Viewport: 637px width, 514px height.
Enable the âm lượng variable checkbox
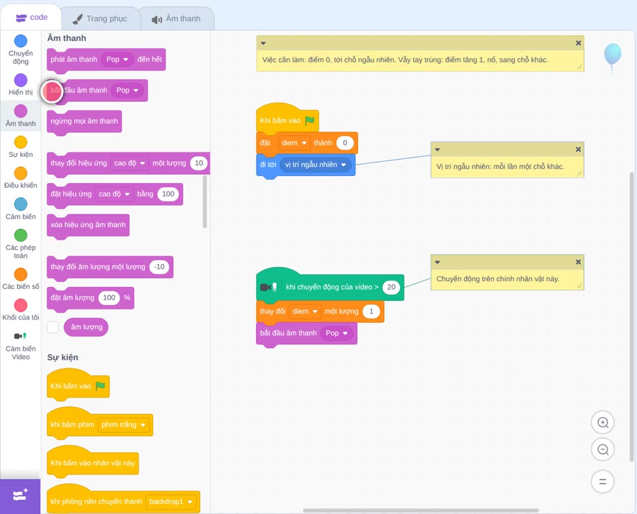click(x=53, y=327)
